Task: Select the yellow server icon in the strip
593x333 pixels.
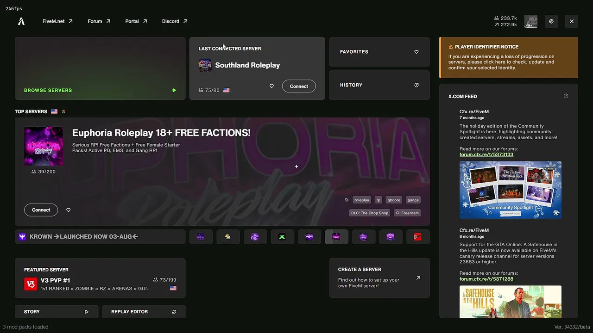Action: tap(227, 237)
